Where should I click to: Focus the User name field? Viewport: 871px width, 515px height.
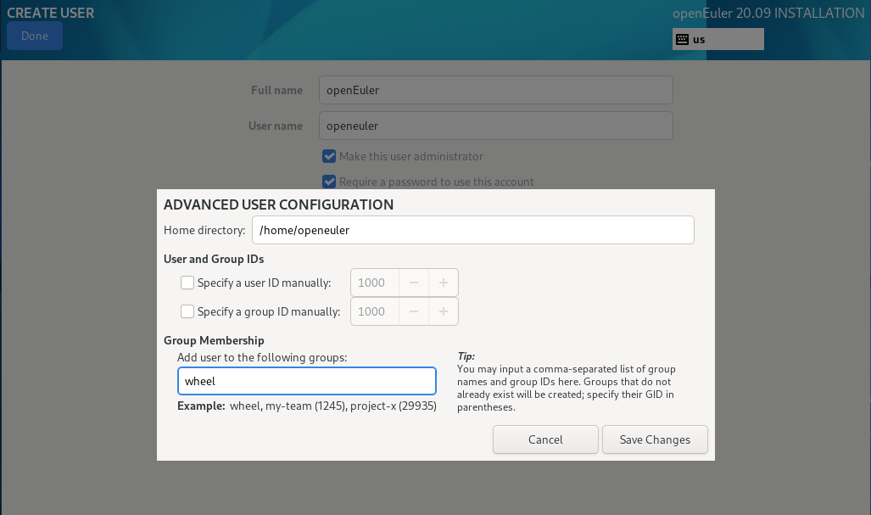coord(495,126)
